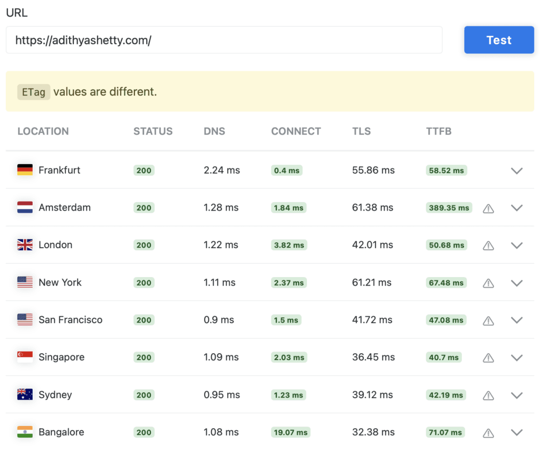Expand London test details

tap(517, 245)
